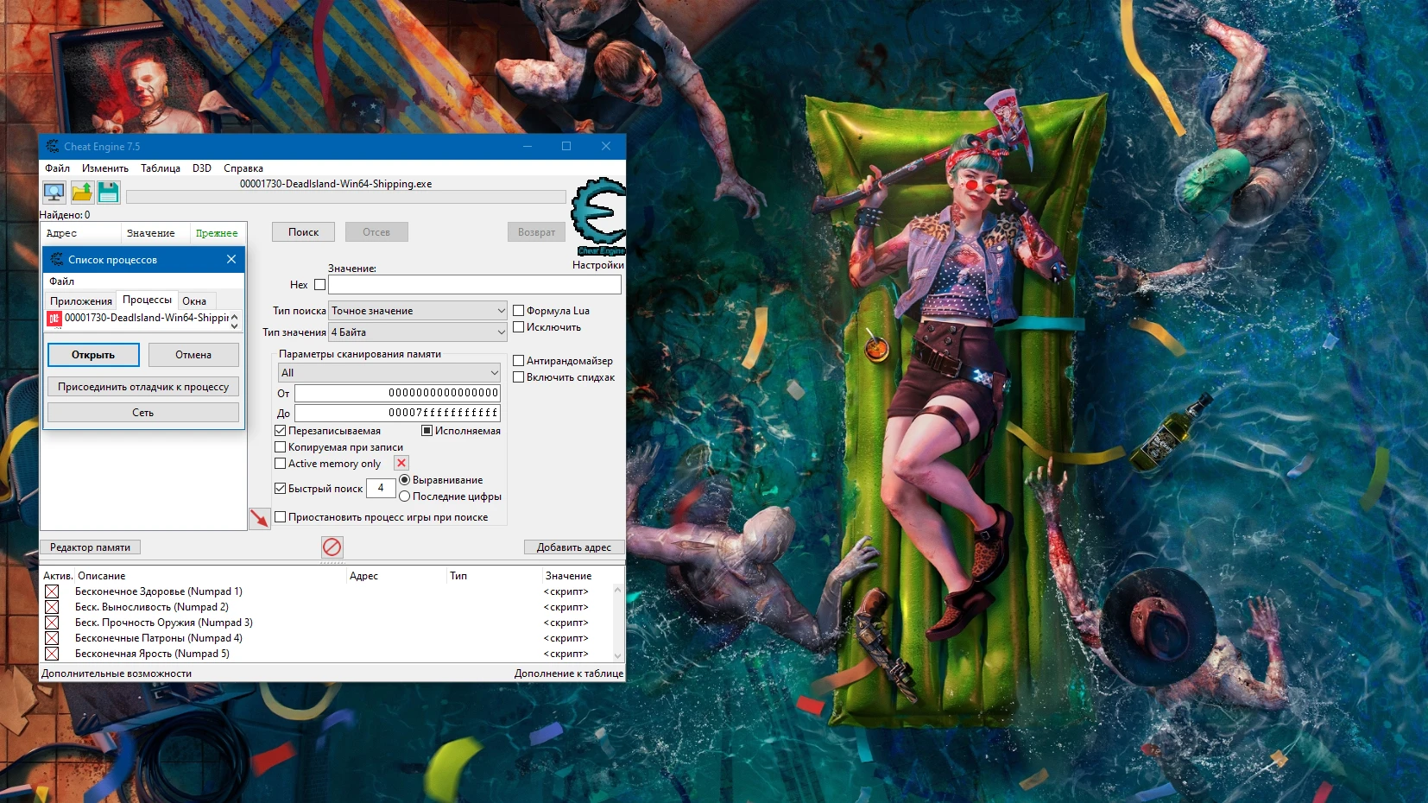Switch to the Приложения tab

coord(82,300)
